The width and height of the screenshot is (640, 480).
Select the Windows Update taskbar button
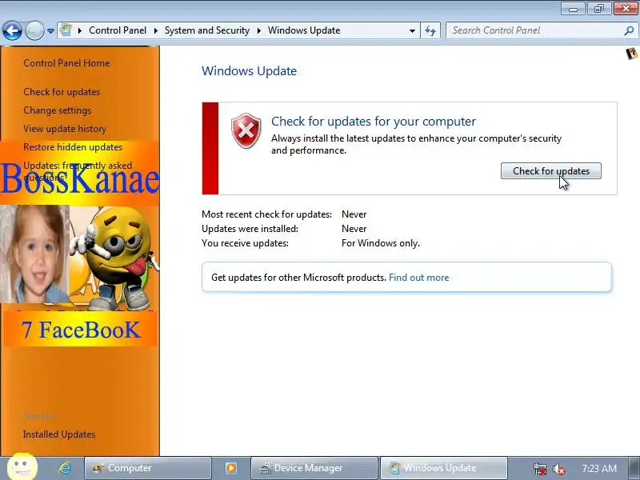tap(444, 468)
